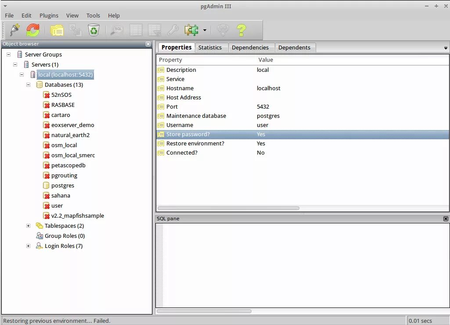The width and height of the screenshot is (450, 325).
Task: Open the Tools menu
Action: pos(93,15)
